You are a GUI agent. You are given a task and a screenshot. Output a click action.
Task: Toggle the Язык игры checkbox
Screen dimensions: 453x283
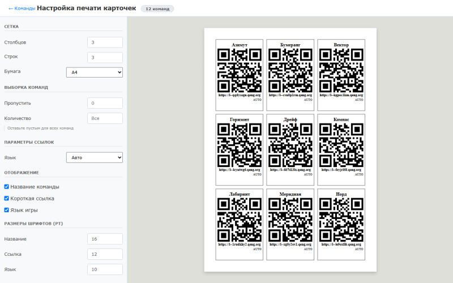tap(7, 210)
